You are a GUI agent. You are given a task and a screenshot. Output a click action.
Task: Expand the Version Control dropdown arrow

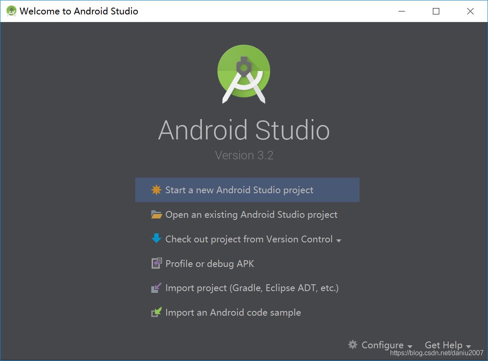(339, 241)
